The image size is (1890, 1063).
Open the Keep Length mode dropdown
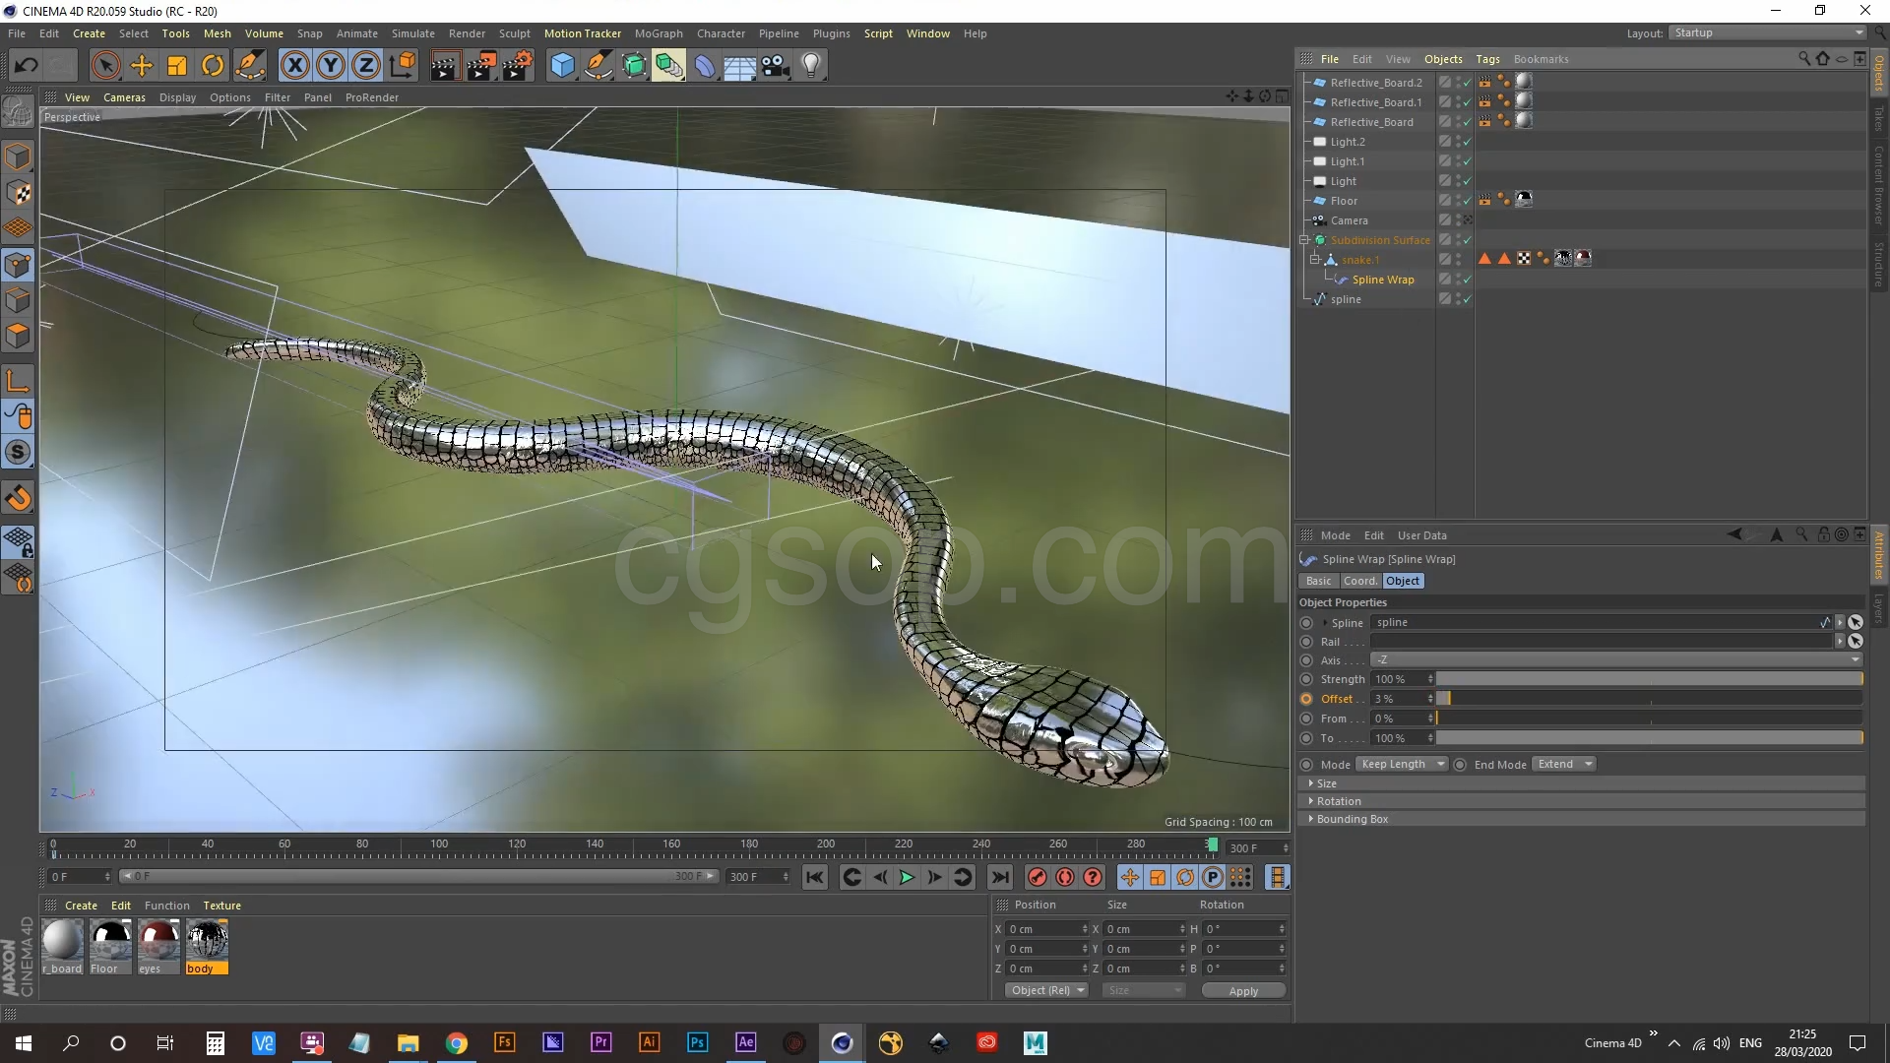[1403, 765]
